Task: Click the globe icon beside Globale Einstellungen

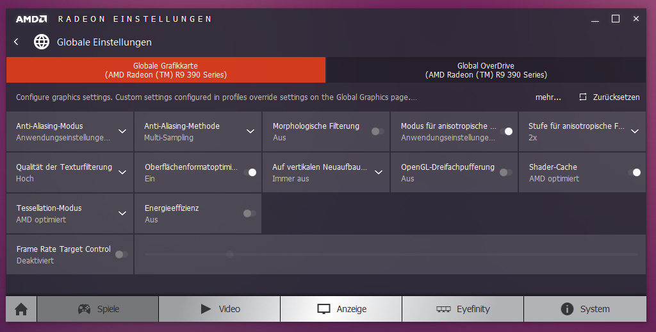Action: (x=42, y=42)
